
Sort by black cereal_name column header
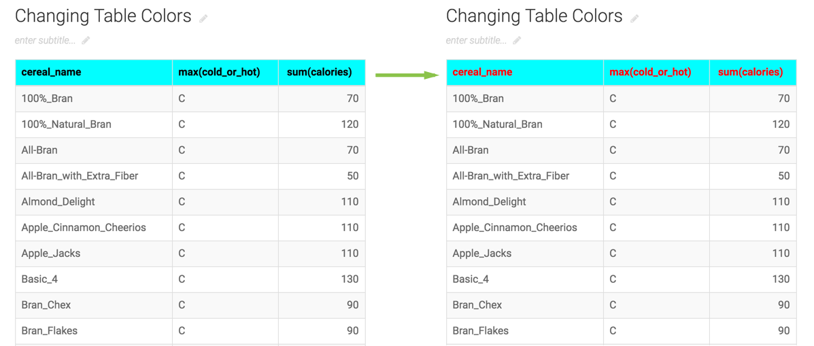[51, 72]
